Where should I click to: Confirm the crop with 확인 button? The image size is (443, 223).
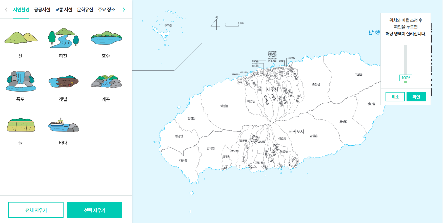(x=416, y=97)
